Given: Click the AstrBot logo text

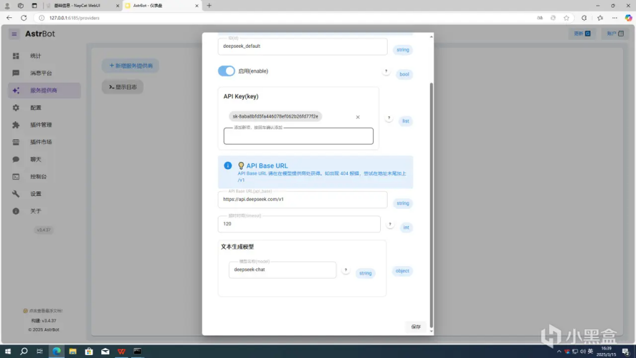Looking at the screenshot, I should click(x=40, y=34).
